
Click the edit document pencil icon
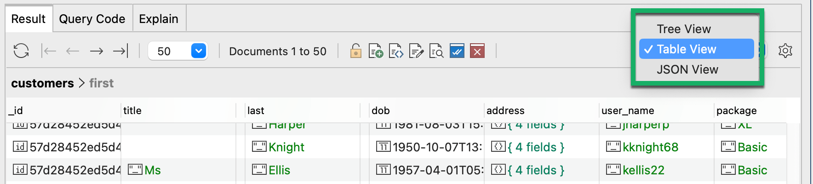[416, 51]
